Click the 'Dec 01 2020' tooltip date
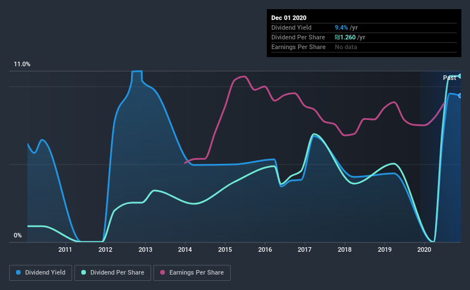The width and height of the screenshot is (470, 290). (x=289, y=18)
